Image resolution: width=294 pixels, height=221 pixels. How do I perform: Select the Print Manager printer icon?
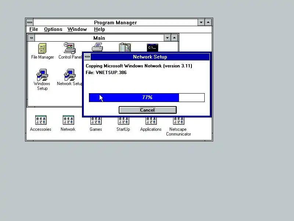point(97,47)
